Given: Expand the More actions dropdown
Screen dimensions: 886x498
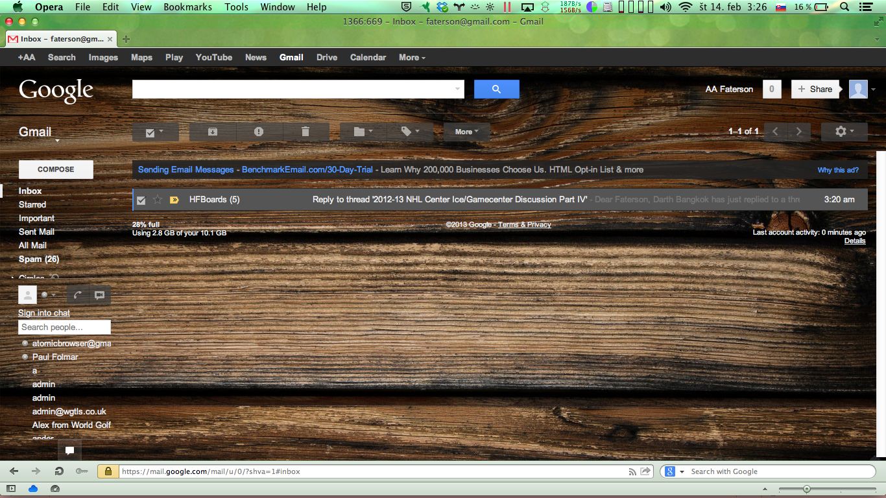Looking at the screenshot, I should [x=467, y=132].
